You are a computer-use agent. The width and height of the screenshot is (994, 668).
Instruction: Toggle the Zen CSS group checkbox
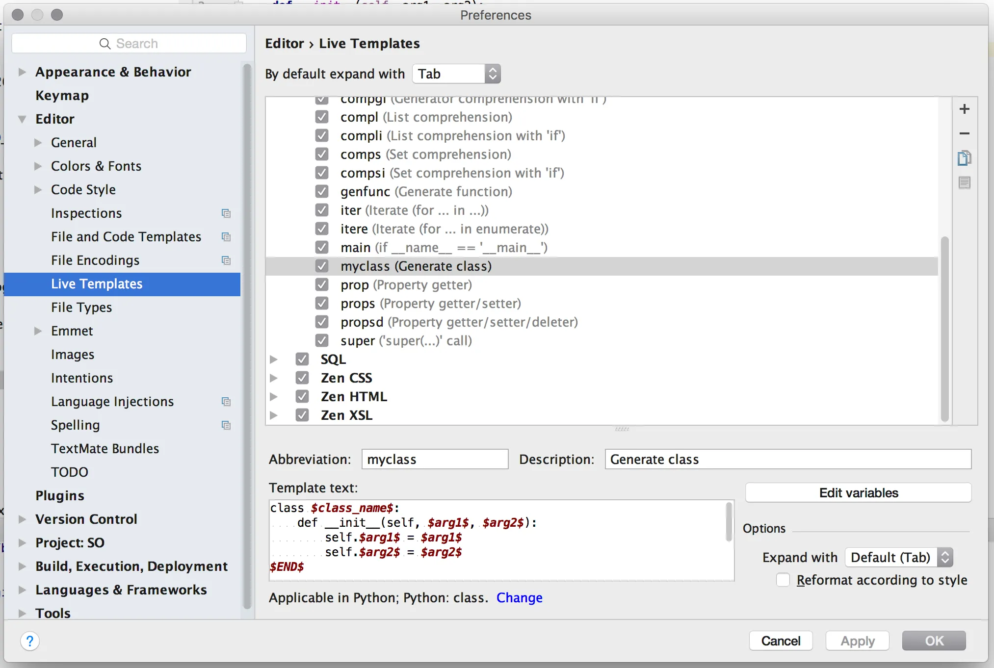click(x=302, y=378)
